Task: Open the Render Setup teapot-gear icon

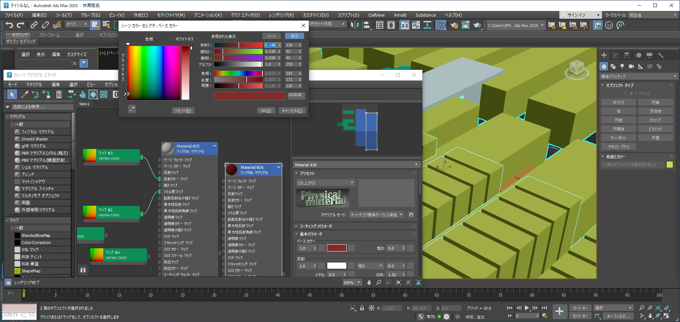Action: coord(454,25)
